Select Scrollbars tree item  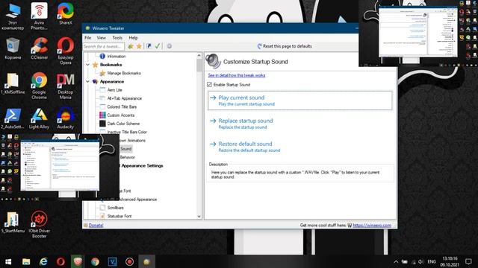(115, 208)
